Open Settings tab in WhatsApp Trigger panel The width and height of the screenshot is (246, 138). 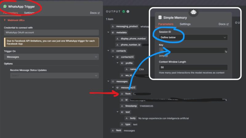point(29,13)
